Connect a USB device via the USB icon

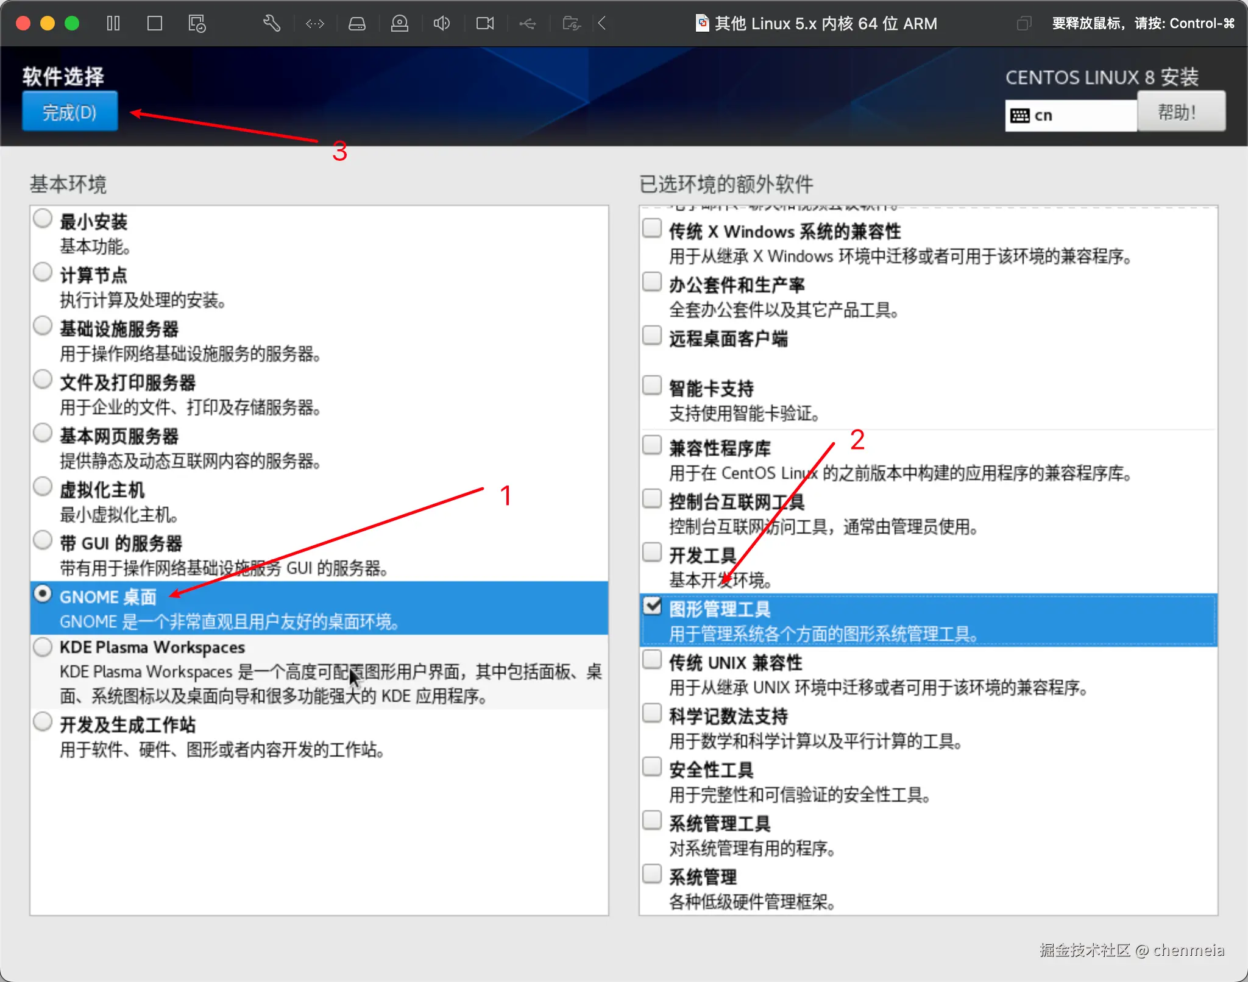coord(528,23)
